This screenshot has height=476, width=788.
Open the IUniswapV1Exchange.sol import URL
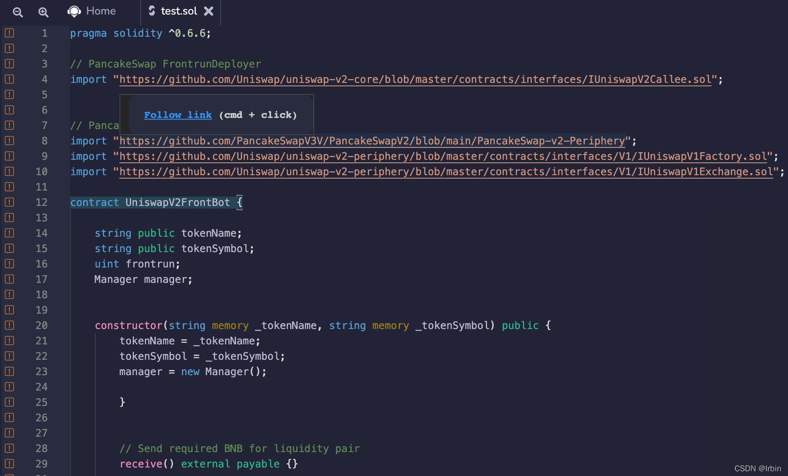coord(446,172)
